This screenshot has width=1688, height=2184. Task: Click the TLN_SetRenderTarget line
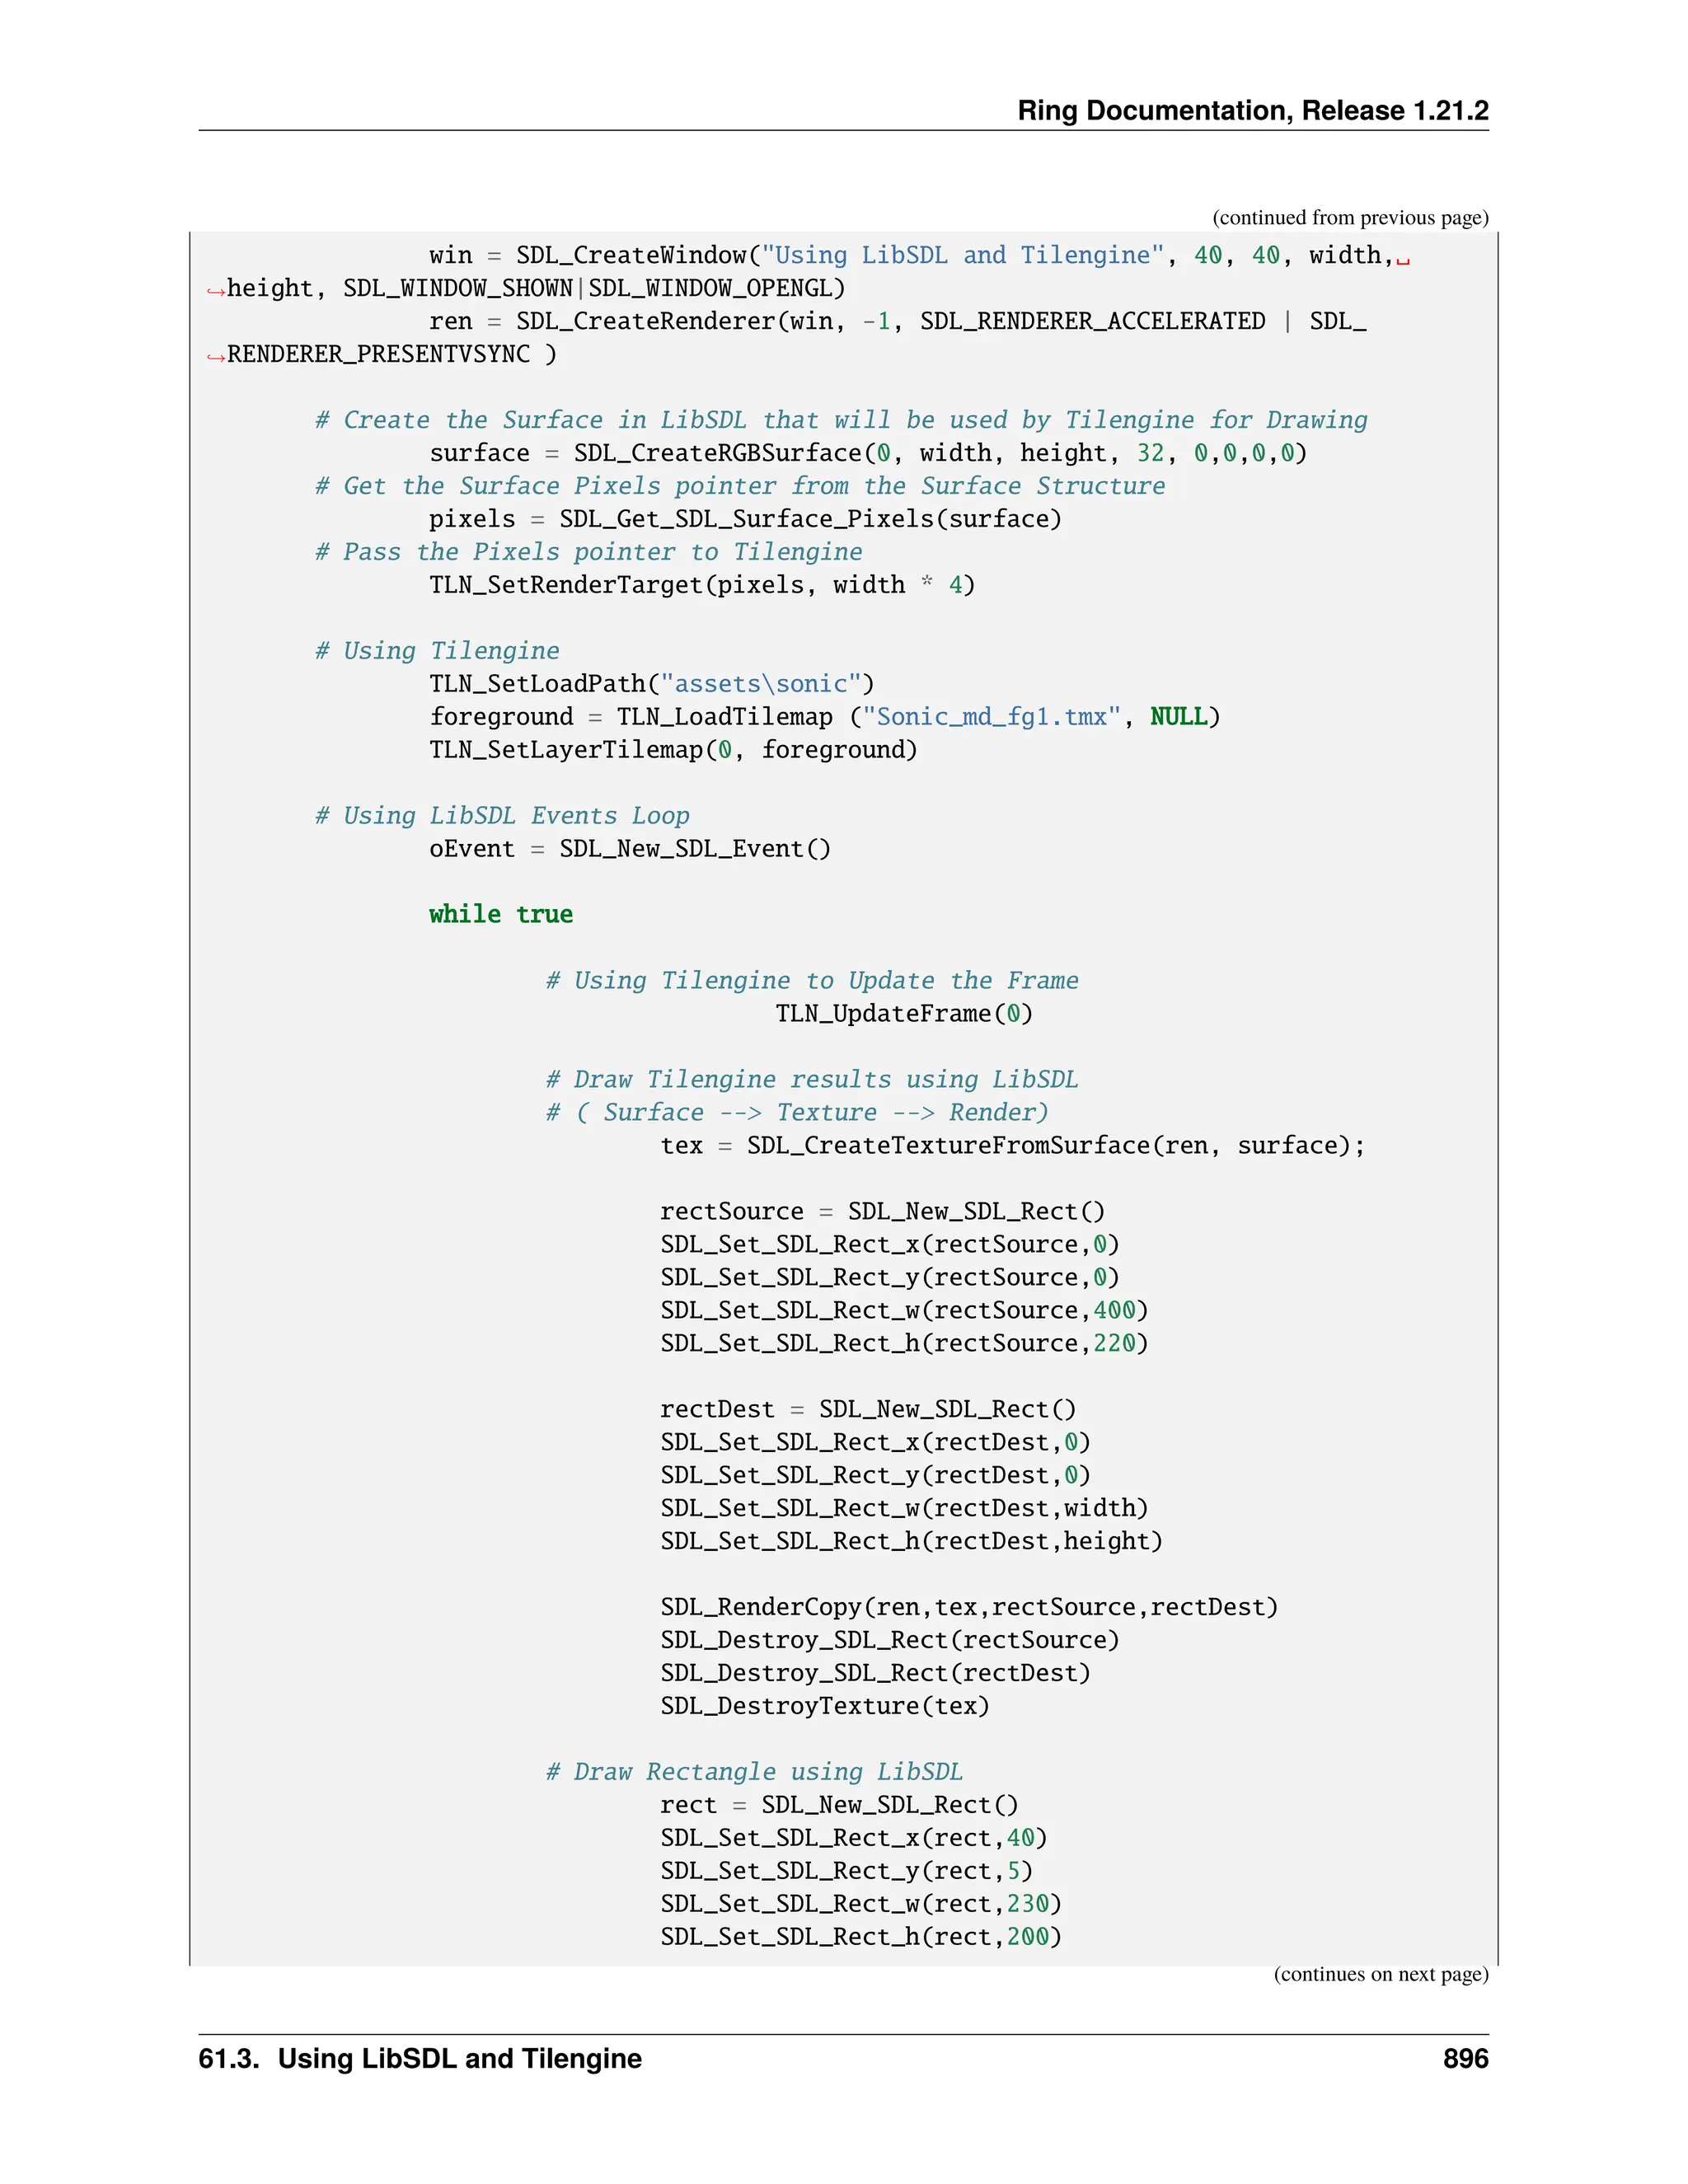click(701, 585)
